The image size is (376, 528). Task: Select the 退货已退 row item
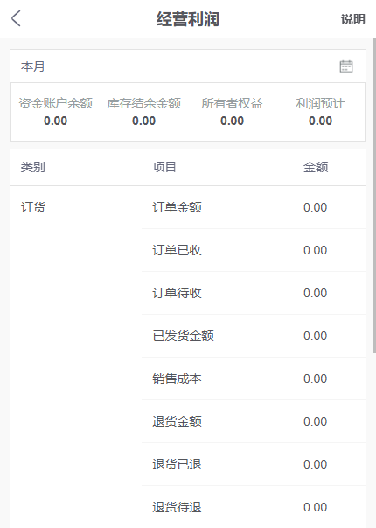point(177,464)
